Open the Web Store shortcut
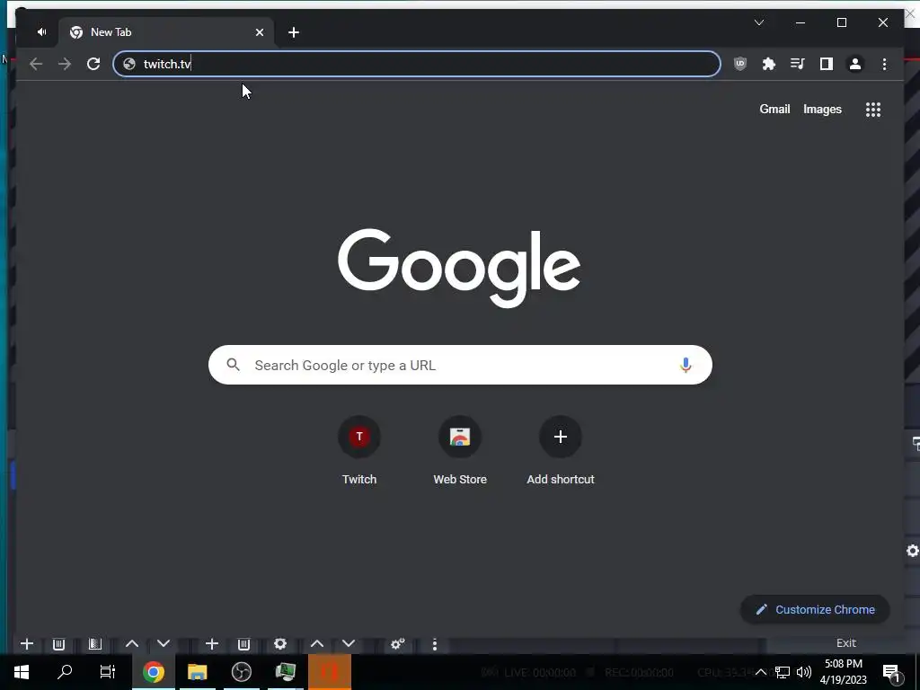Viewport: 920px width, 690px height. pyautogui.click(x=460, y=451)
